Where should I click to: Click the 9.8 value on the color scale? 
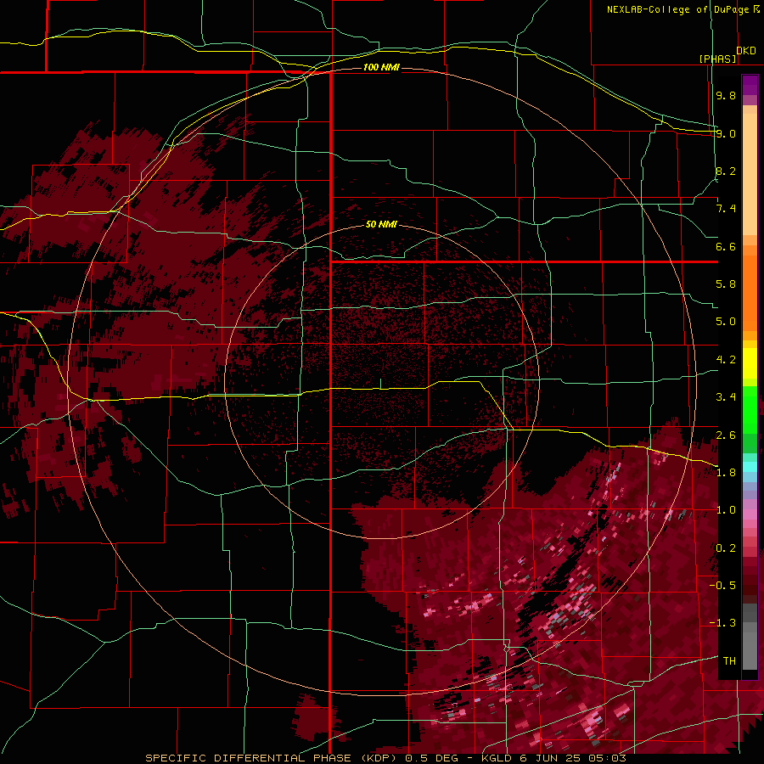[726, 95]
